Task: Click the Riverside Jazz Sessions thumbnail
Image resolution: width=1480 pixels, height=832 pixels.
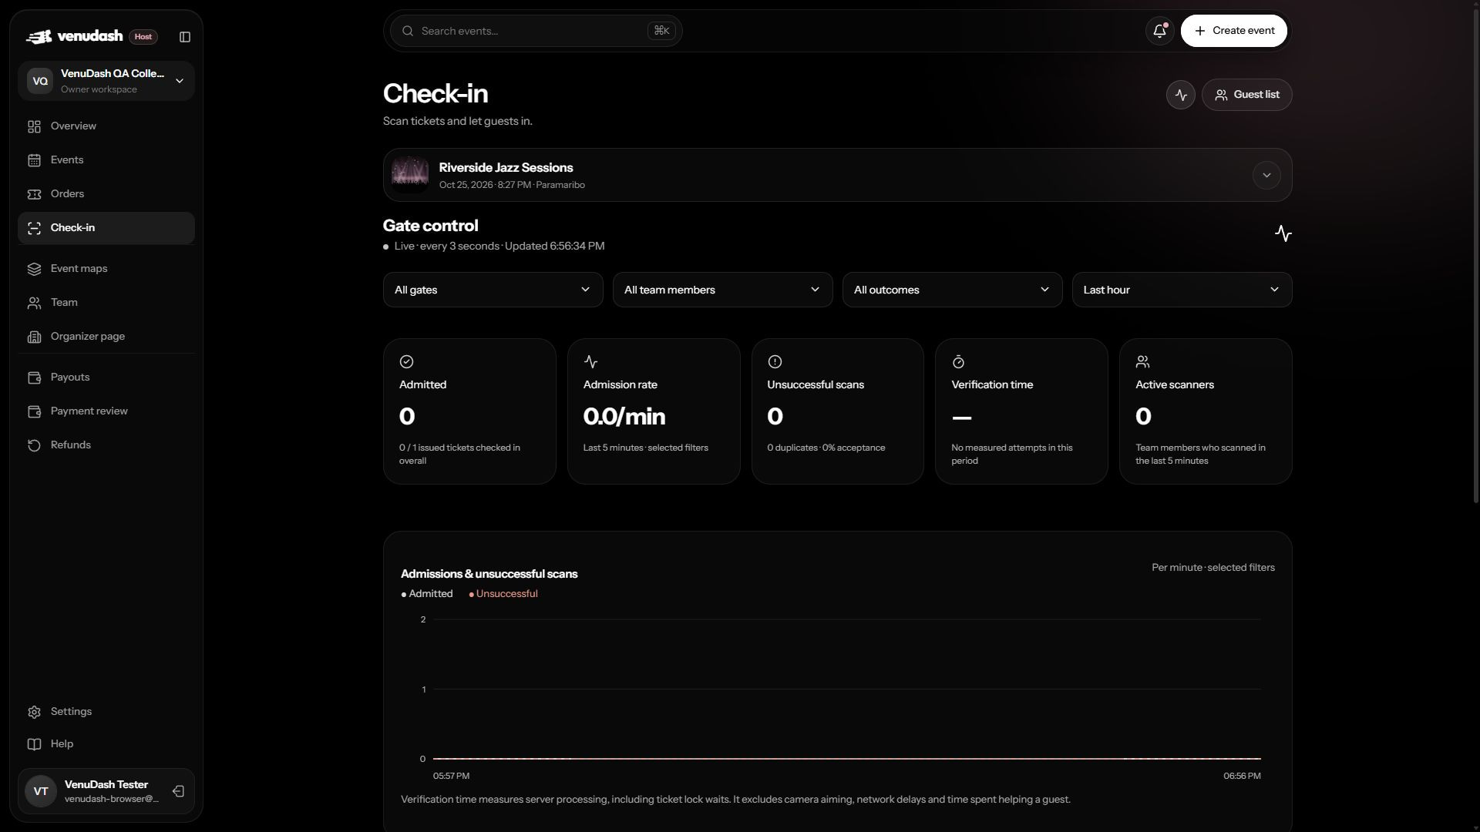Action: [410, 175]
